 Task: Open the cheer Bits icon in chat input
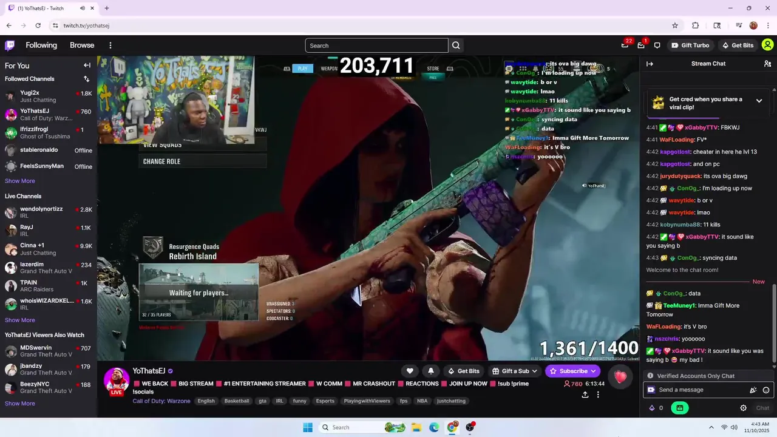pyautogui.click(x=753, y=390)
